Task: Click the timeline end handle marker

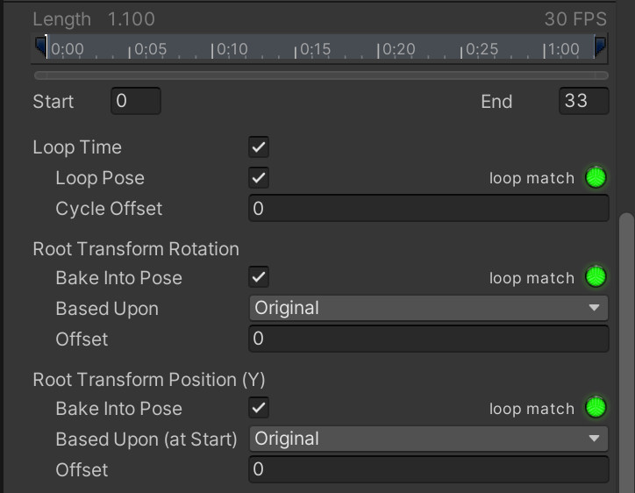Action: coord(600,46)
